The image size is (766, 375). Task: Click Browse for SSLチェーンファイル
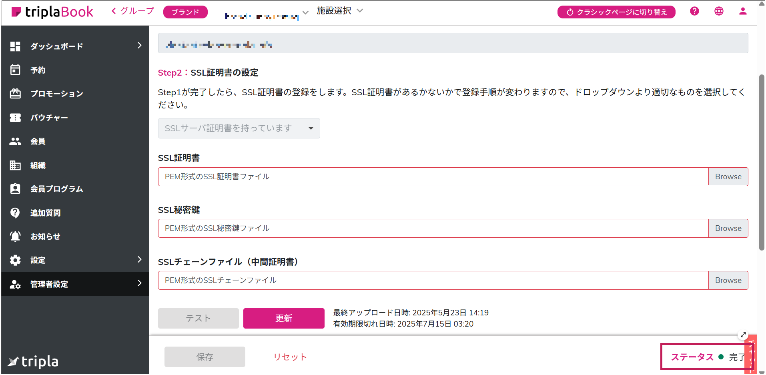point(728,280)
